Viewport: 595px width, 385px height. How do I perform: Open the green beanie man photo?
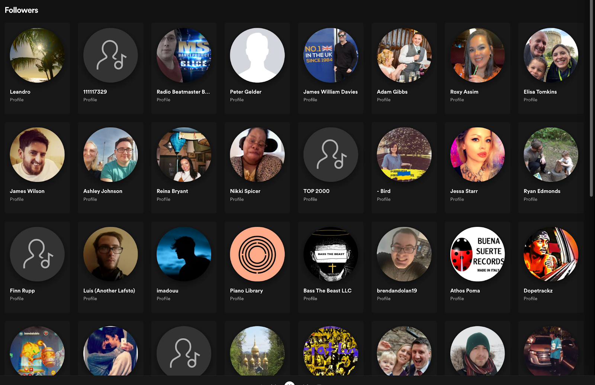pyautogui.click(x=477, y=351)
